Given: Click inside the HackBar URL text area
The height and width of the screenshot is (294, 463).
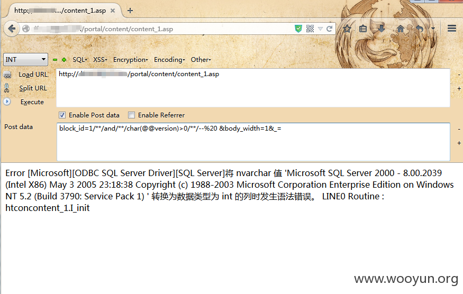Looking at the screenshot, I should click(253, 88).
